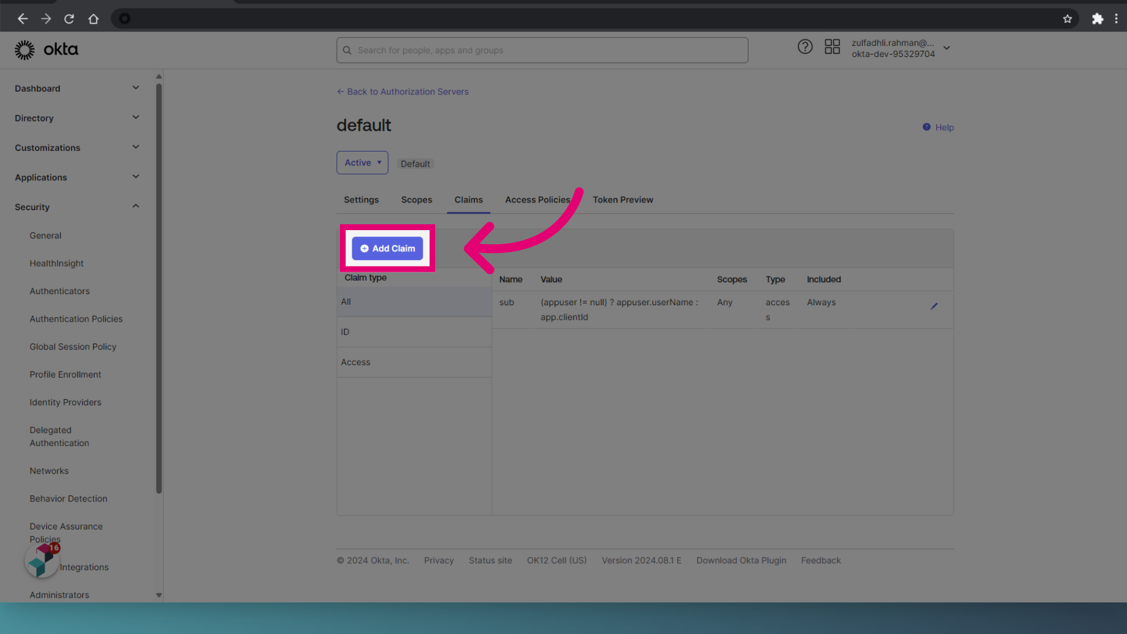This screenshot has width=1127, height=634.
Task: Click the Scopes column header
Action: pyautogui.click(x=731, y=279)
